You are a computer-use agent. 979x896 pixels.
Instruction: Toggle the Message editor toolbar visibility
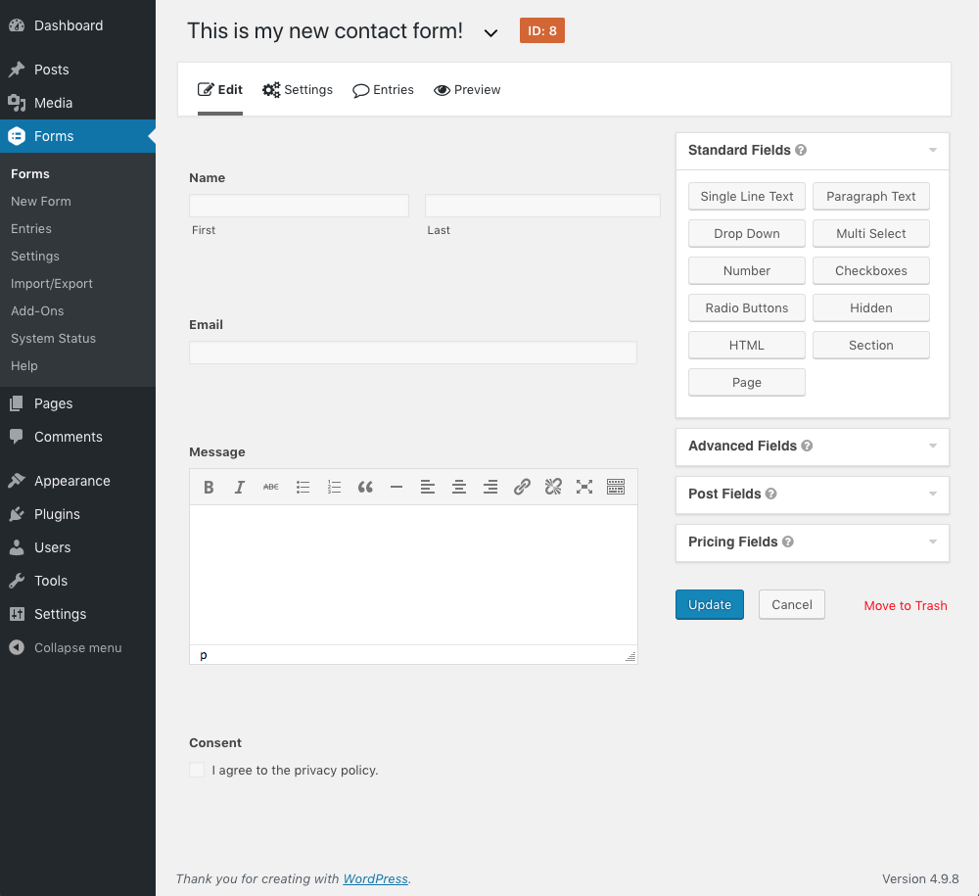pos(616,487)
